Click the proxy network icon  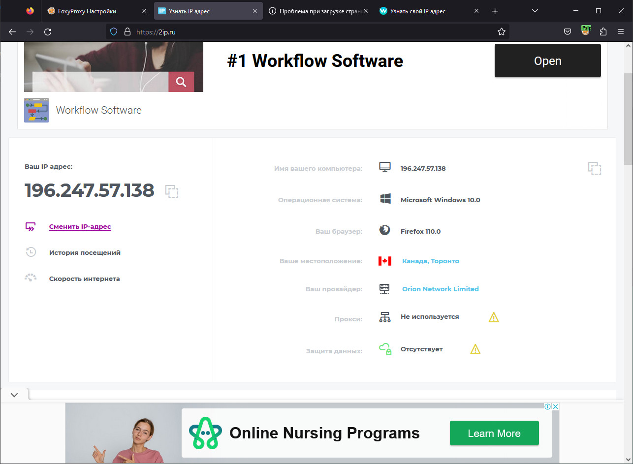[x=385, y=317]
